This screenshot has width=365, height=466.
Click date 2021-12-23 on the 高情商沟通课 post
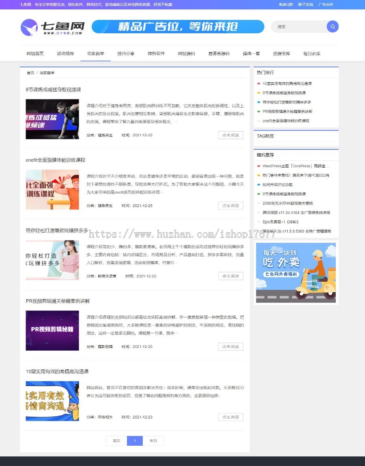143,417
